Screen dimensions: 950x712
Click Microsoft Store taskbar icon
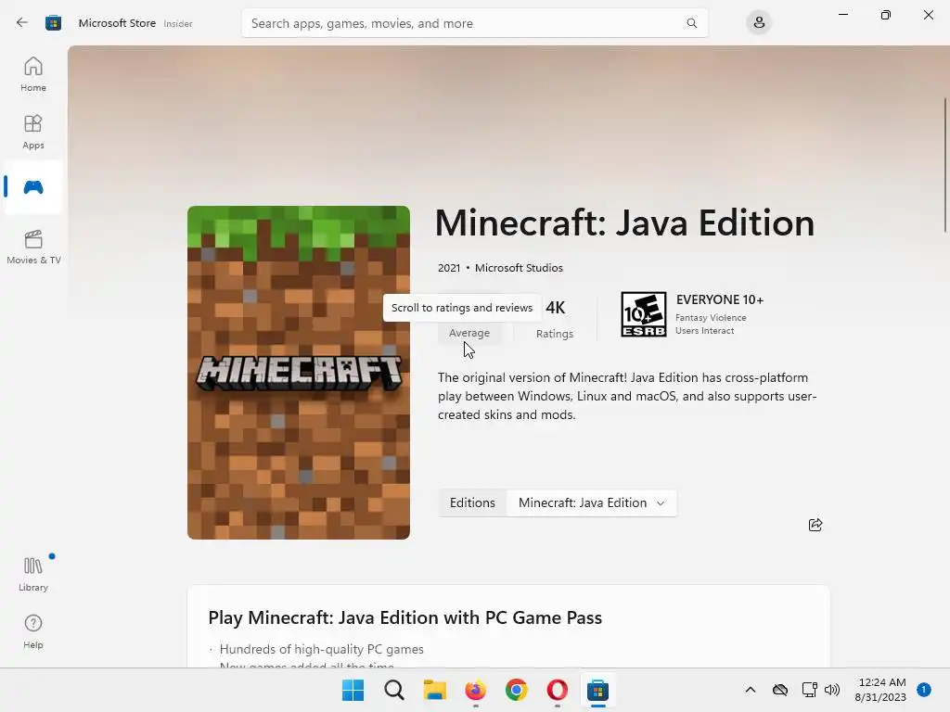point(597,690)
